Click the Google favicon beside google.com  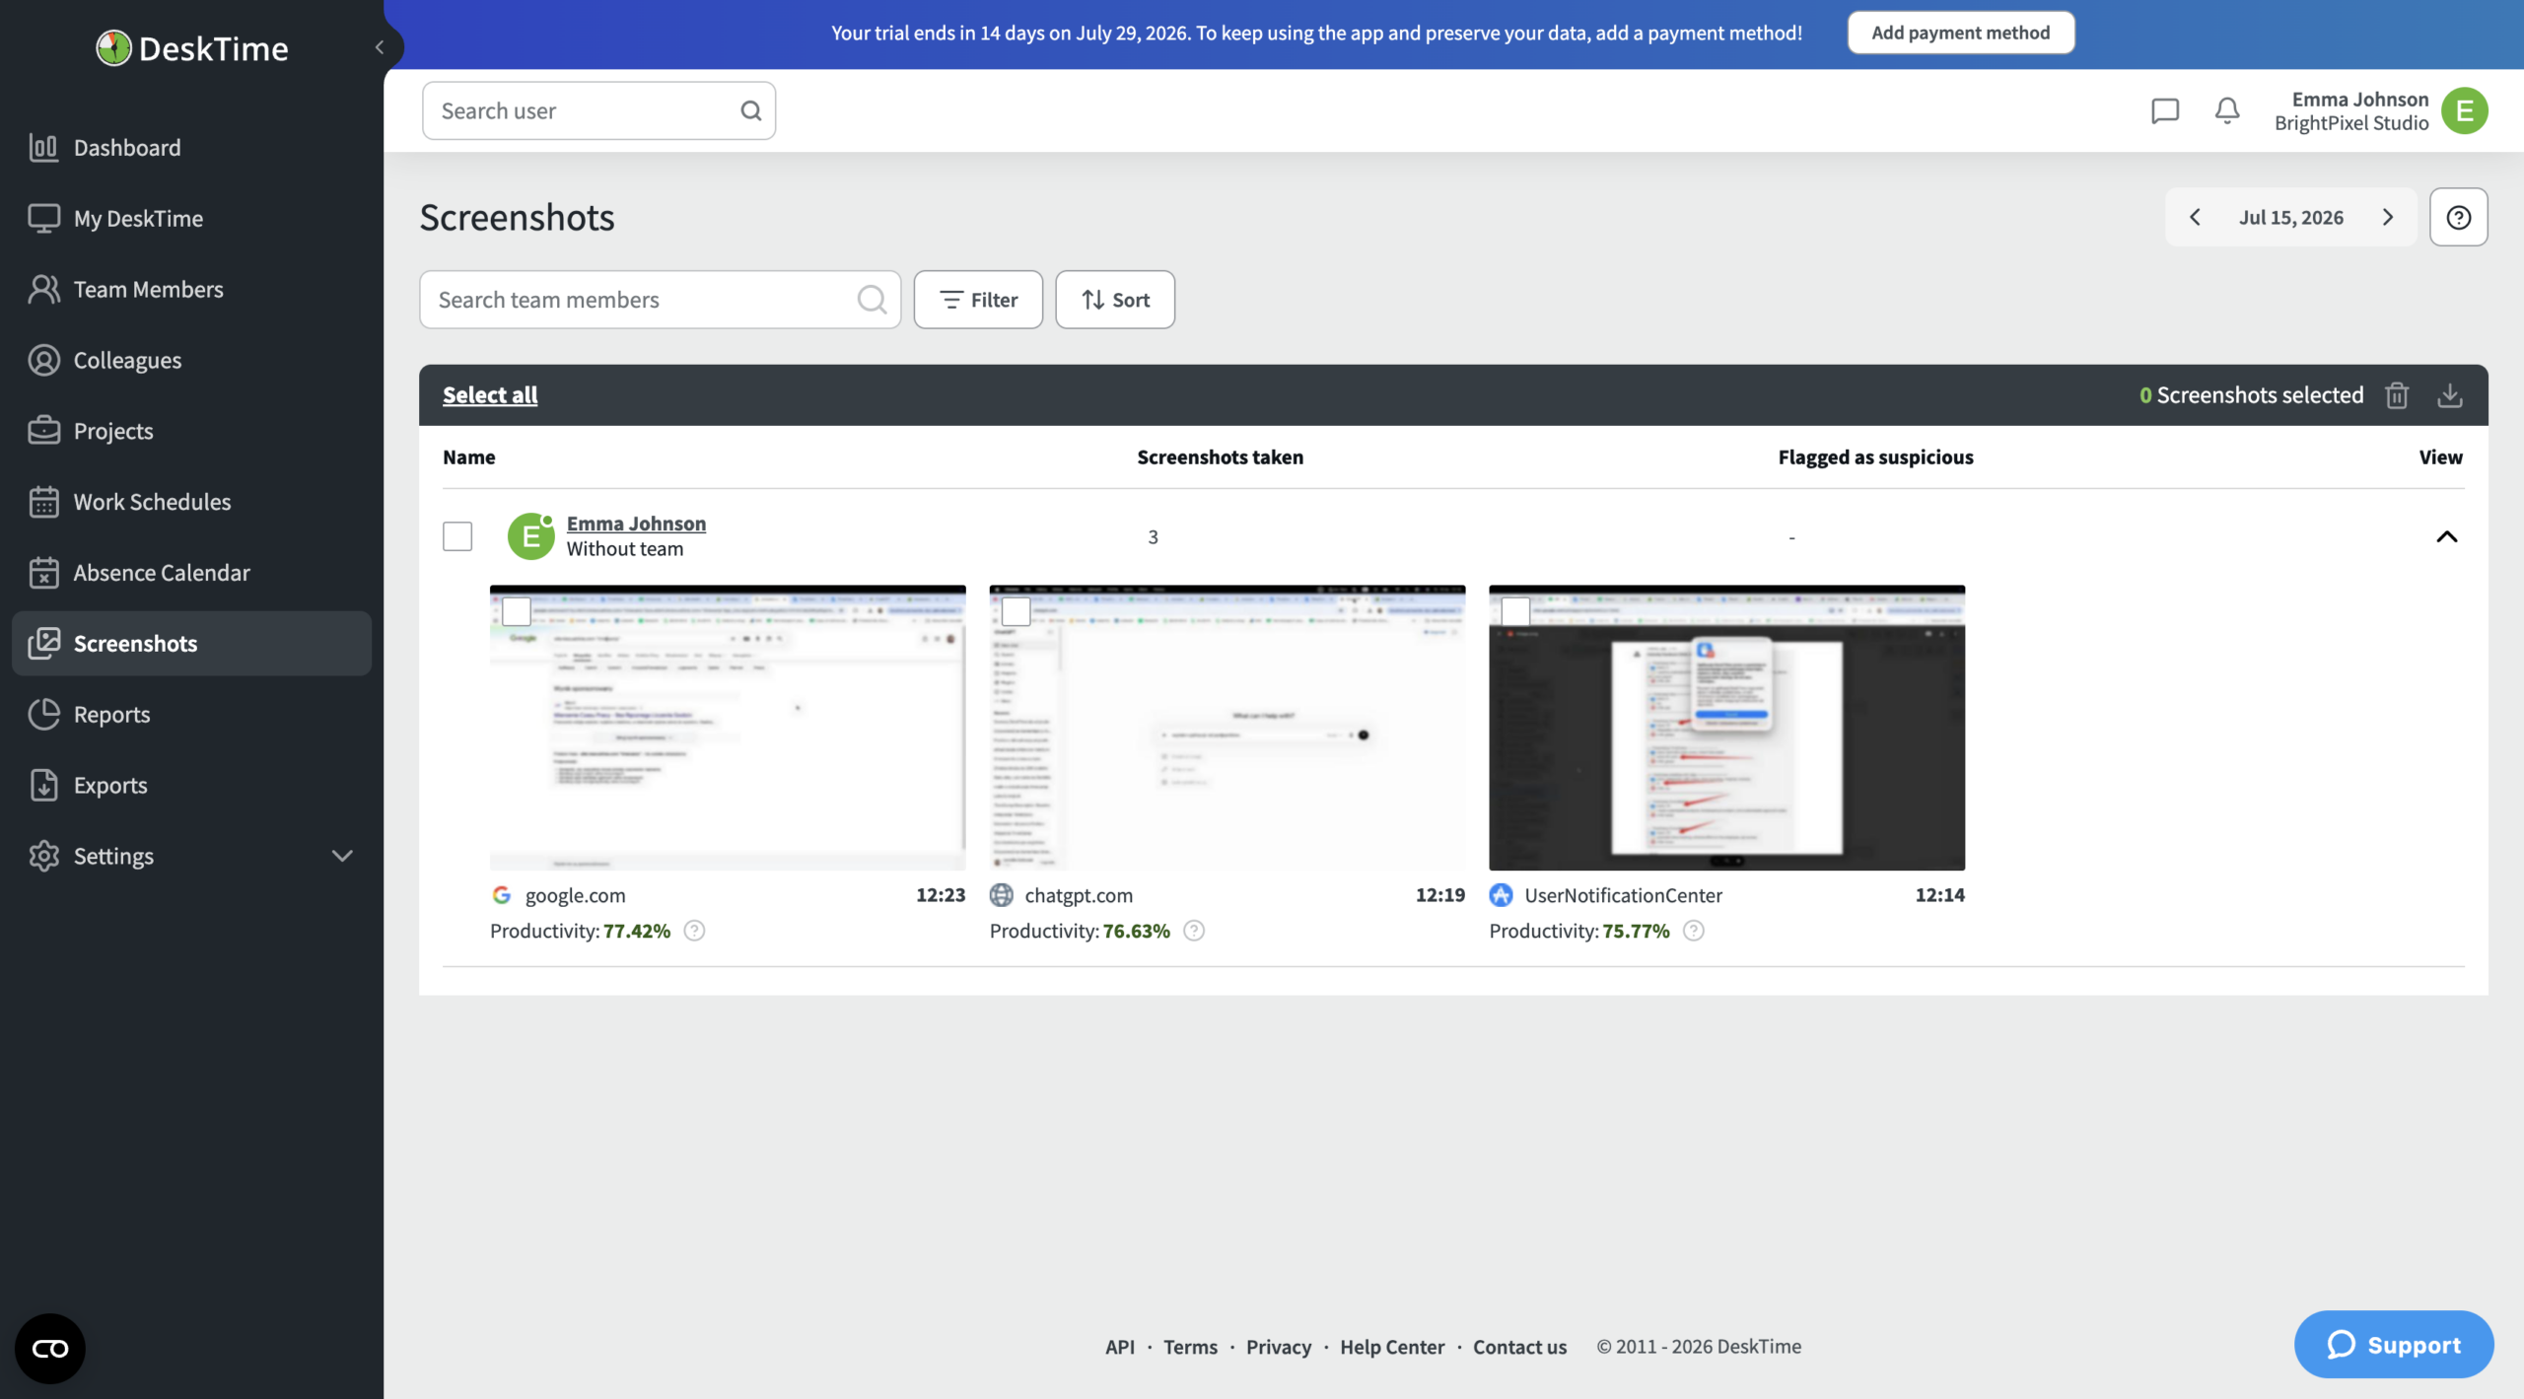click(502, 895)
